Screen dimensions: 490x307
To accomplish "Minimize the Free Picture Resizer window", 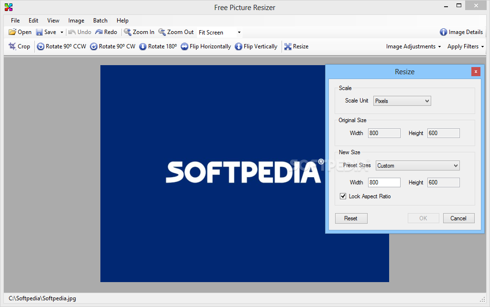I will tap(446, 6).
